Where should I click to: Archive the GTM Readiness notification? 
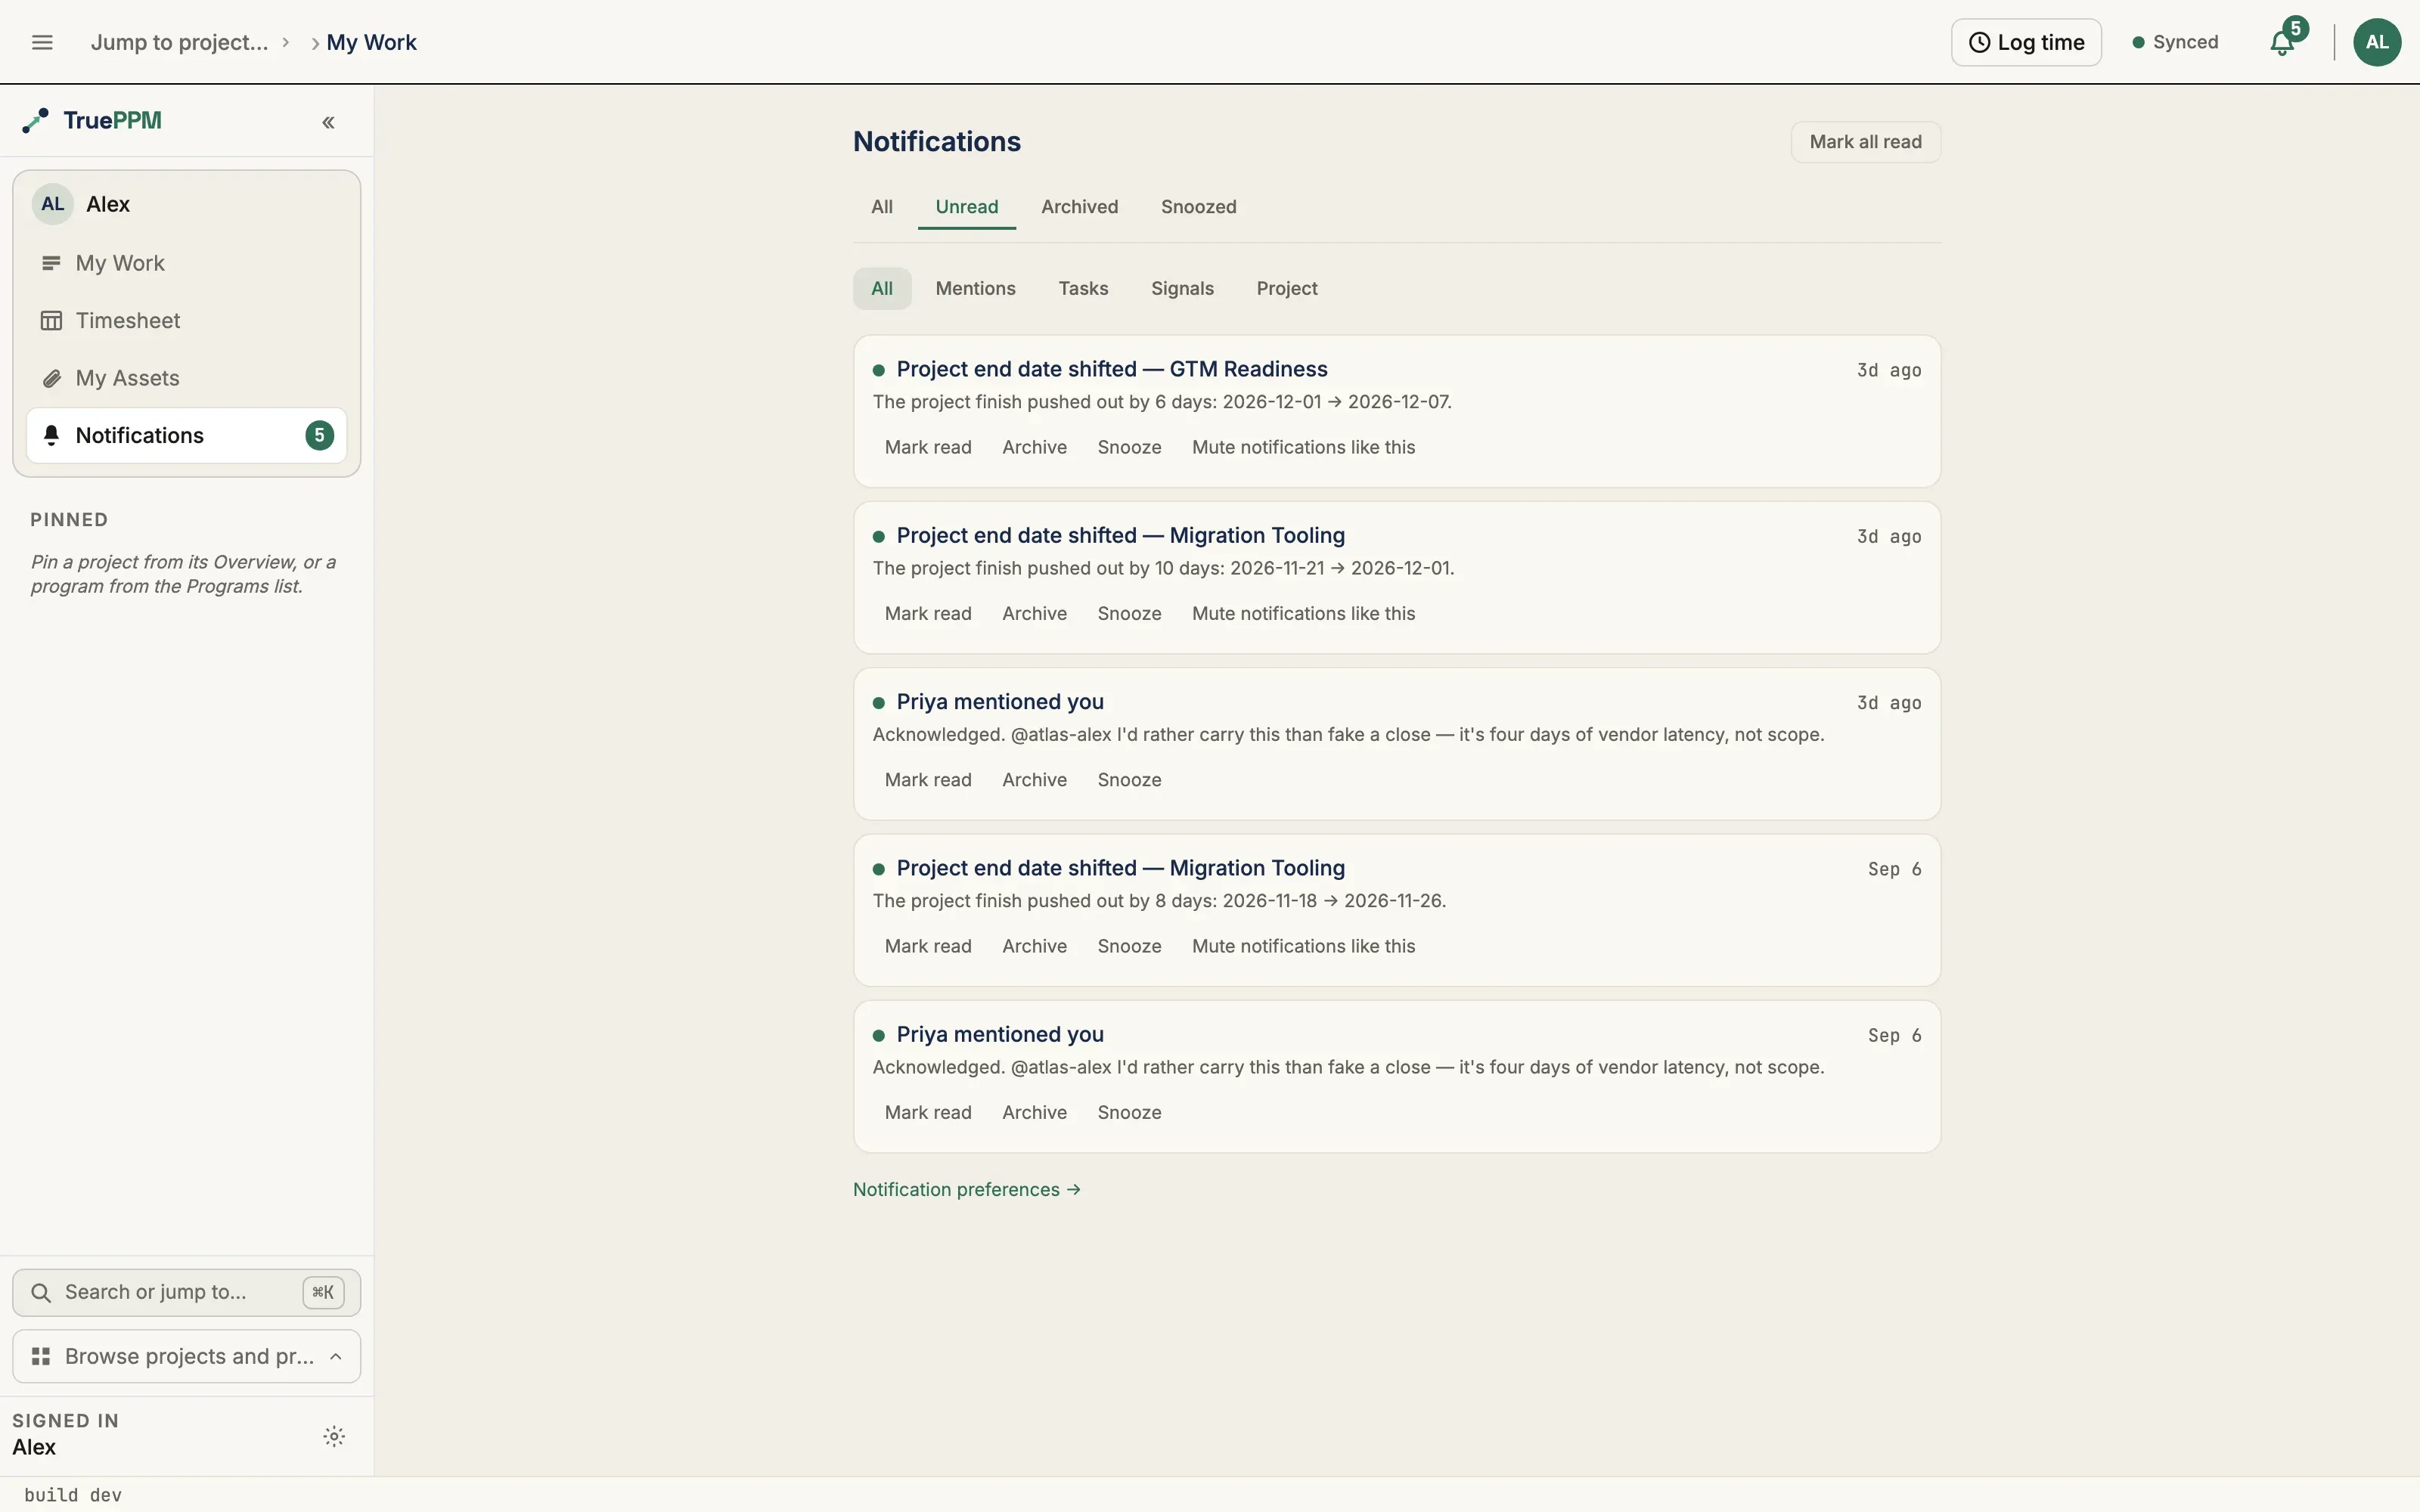pyautogui.click(x=1034, y=447)
